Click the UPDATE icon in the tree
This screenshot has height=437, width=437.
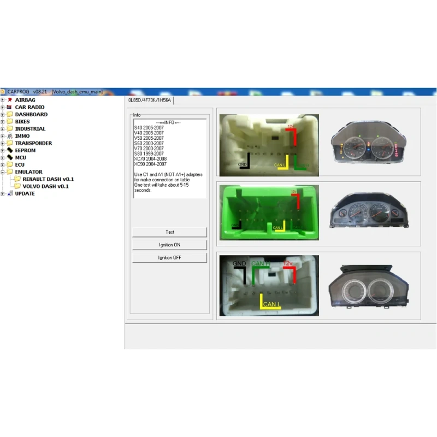point(10,193)
